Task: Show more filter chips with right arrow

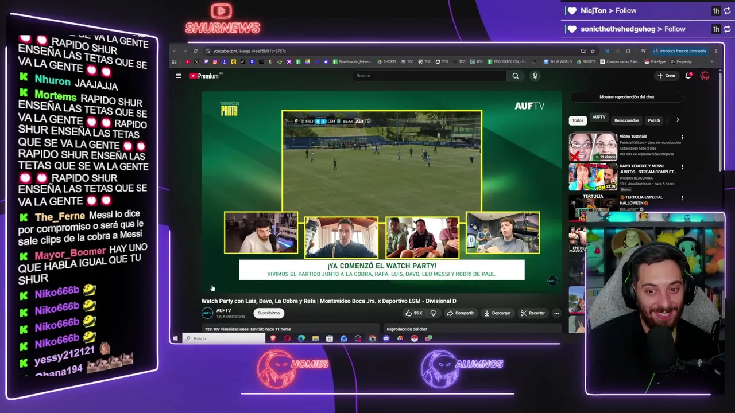Action: click(678, 120)
